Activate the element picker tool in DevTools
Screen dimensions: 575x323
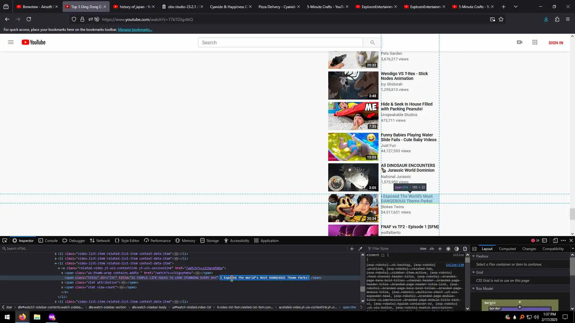pos(5,240)
